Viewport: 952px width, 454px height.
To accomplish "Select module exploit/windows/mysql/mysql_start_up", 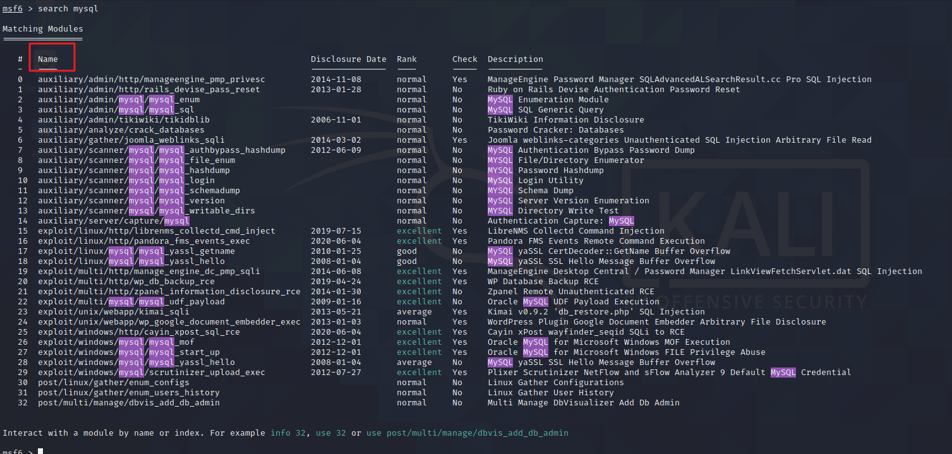I will (129, 352).
